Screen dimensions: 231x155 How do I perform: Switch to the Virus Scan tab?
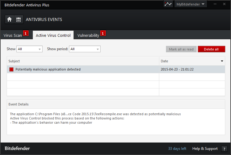[13, 36]
